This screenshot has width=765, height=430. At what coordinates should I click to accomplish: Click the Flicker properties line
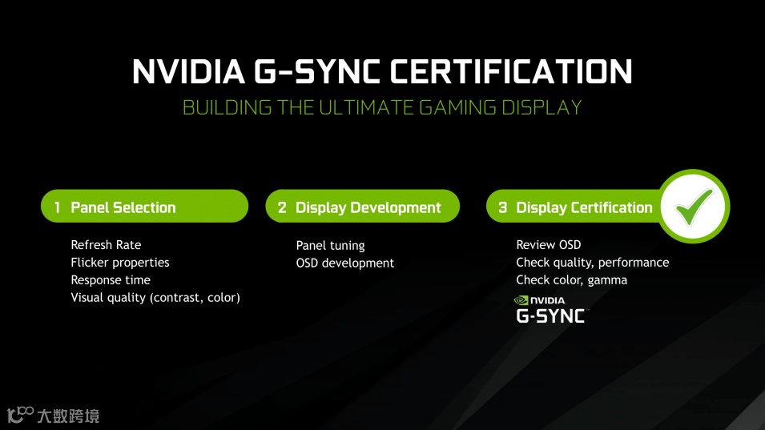(120, 263)
